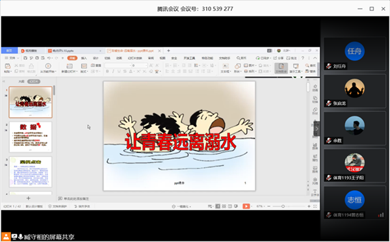Open the Insert ribbon tab

click(x=84, y=58)
